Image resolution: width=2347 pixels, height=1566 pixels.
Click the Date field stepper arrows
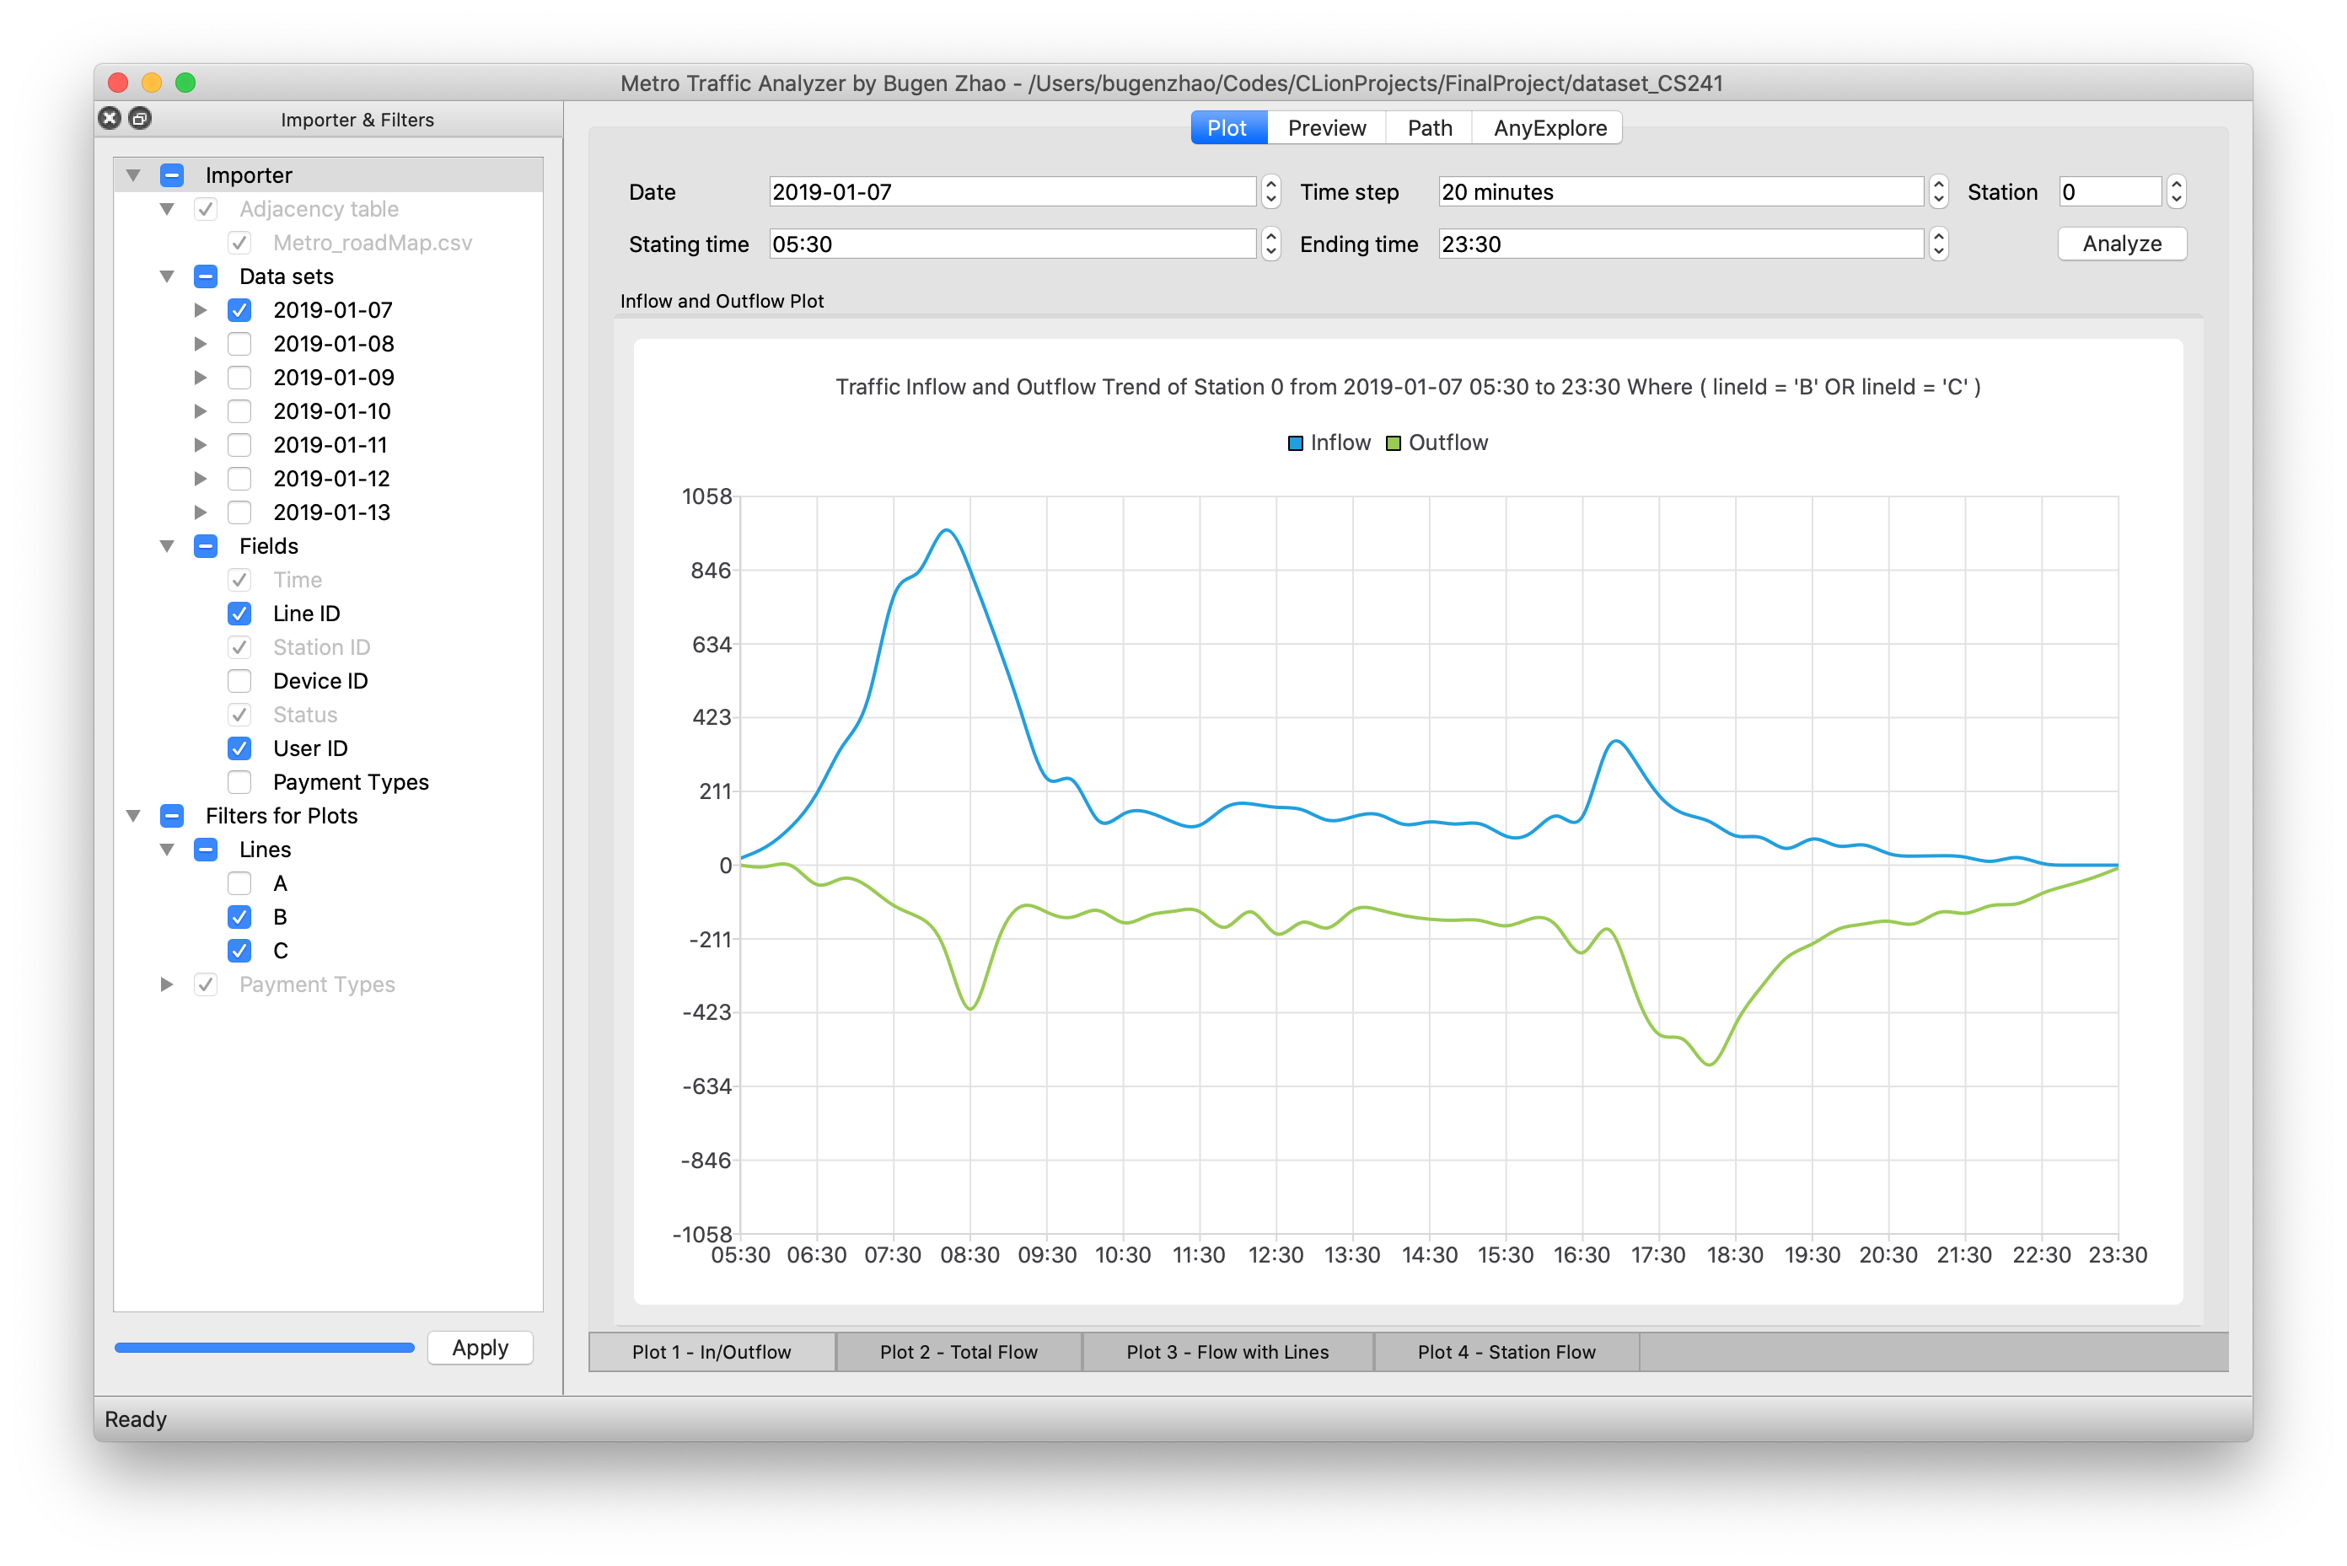click(1270, 192)
